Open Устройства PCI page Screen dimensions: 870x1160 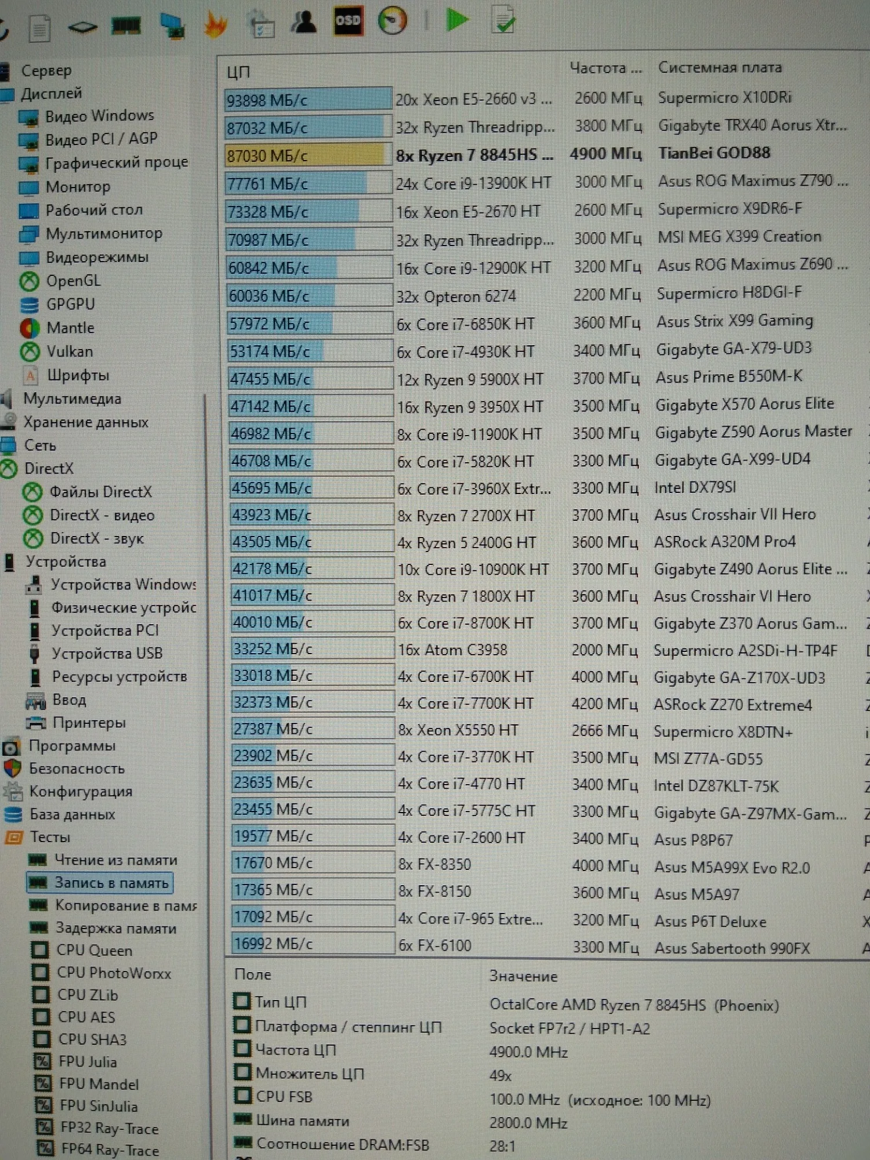[105, 630]
